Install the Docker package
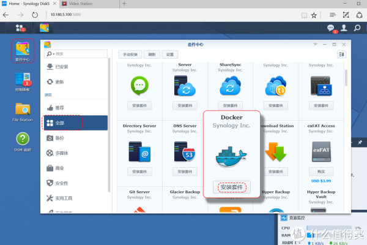Image resolution: width=367 pixels, height=245 pixels. (x=232, y=187)
